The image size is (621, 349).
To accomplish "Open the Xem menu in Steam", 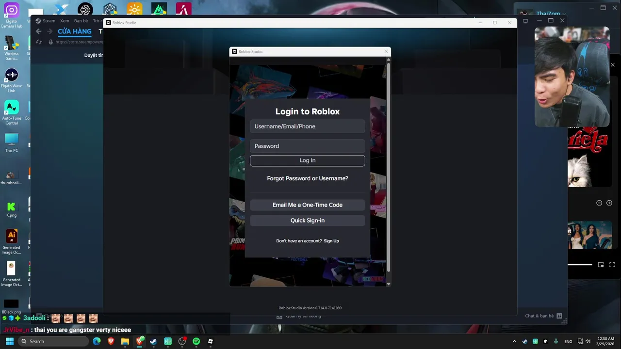I will 65,21.
